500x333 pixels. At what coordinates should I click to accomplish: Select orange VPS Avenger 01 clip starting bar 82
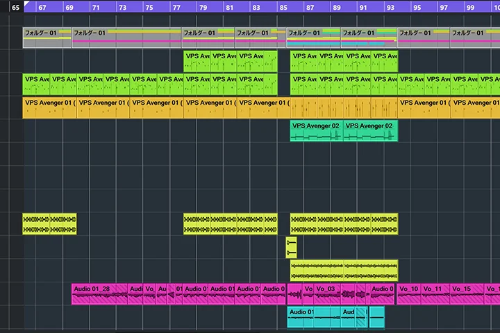tap(264, 108)
